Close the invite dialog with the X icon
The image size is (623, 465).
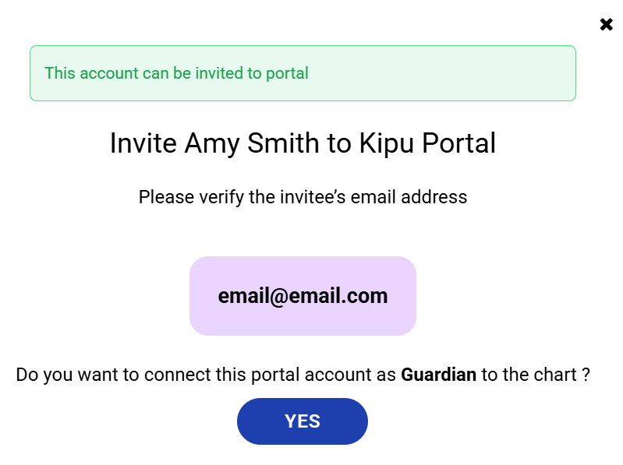(606, 24)
